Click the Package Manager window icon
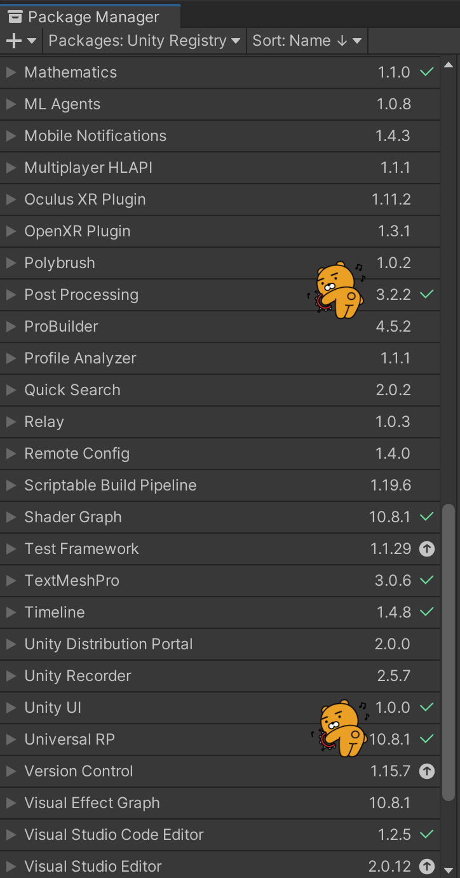 (16, 17)
